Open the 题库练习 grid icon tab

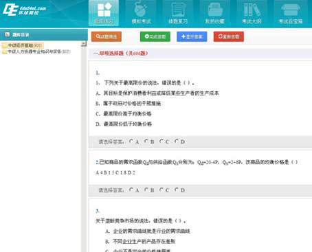click(x=104, y=13)
